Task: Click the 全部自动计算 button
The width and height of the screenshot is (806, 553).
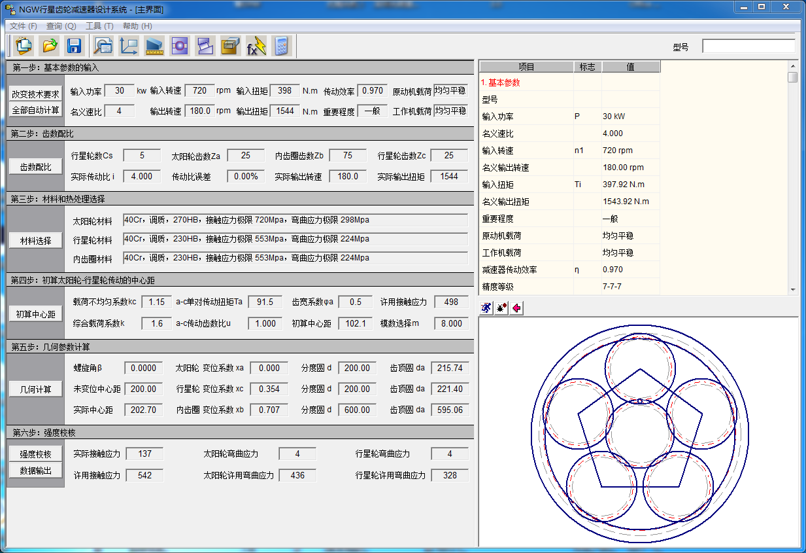Action: click(36, 110)
